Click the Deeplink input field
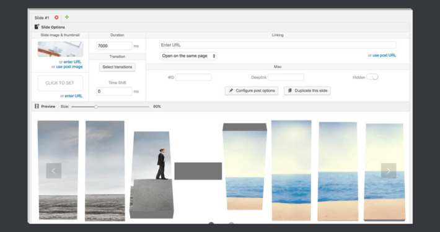This screenshot has height=232, width=440. tap(286, 77)
